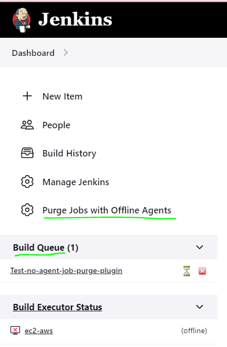Go to Manage Jenkins
Image resolution: width=227 pixels, height=347 pixels.
pos(76,182)
